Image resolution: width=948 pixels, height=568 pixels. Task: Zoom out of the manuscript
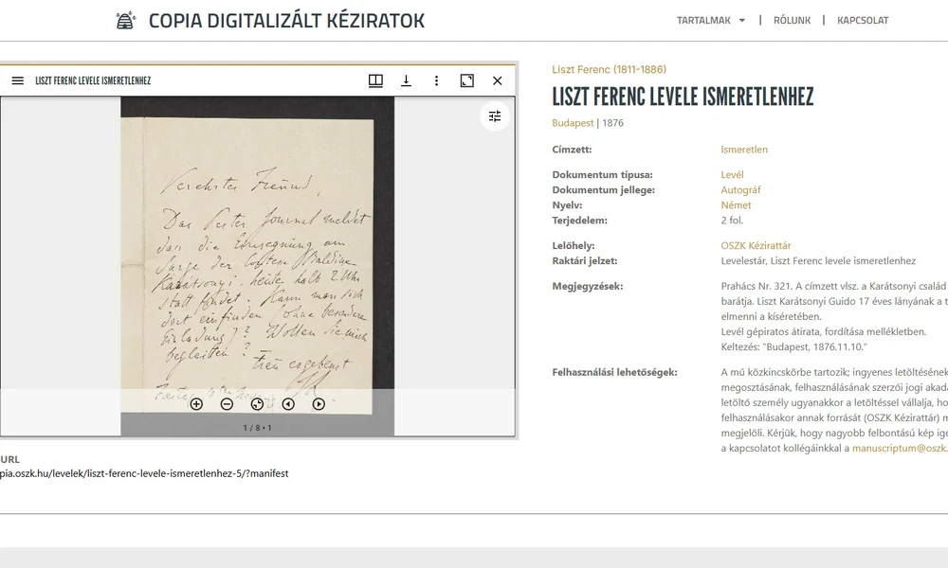[227, 404]
